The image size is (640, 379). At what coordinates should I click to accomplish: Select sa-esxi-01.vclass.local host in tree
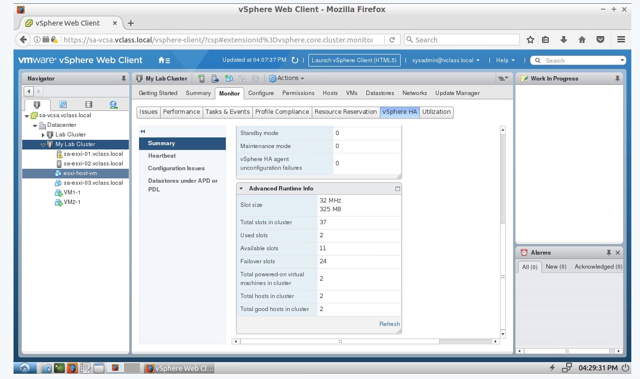point(93,154)
